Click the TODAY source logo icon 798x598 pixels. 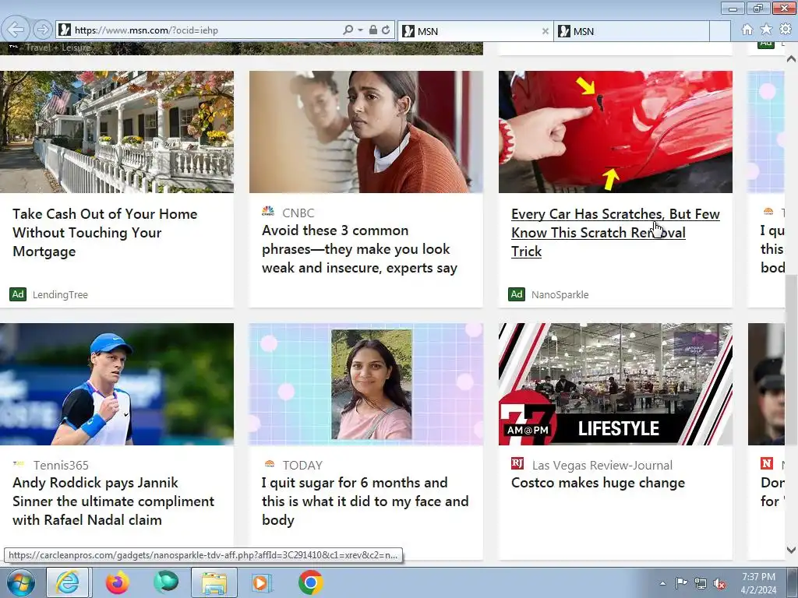(x=269, y=464)
